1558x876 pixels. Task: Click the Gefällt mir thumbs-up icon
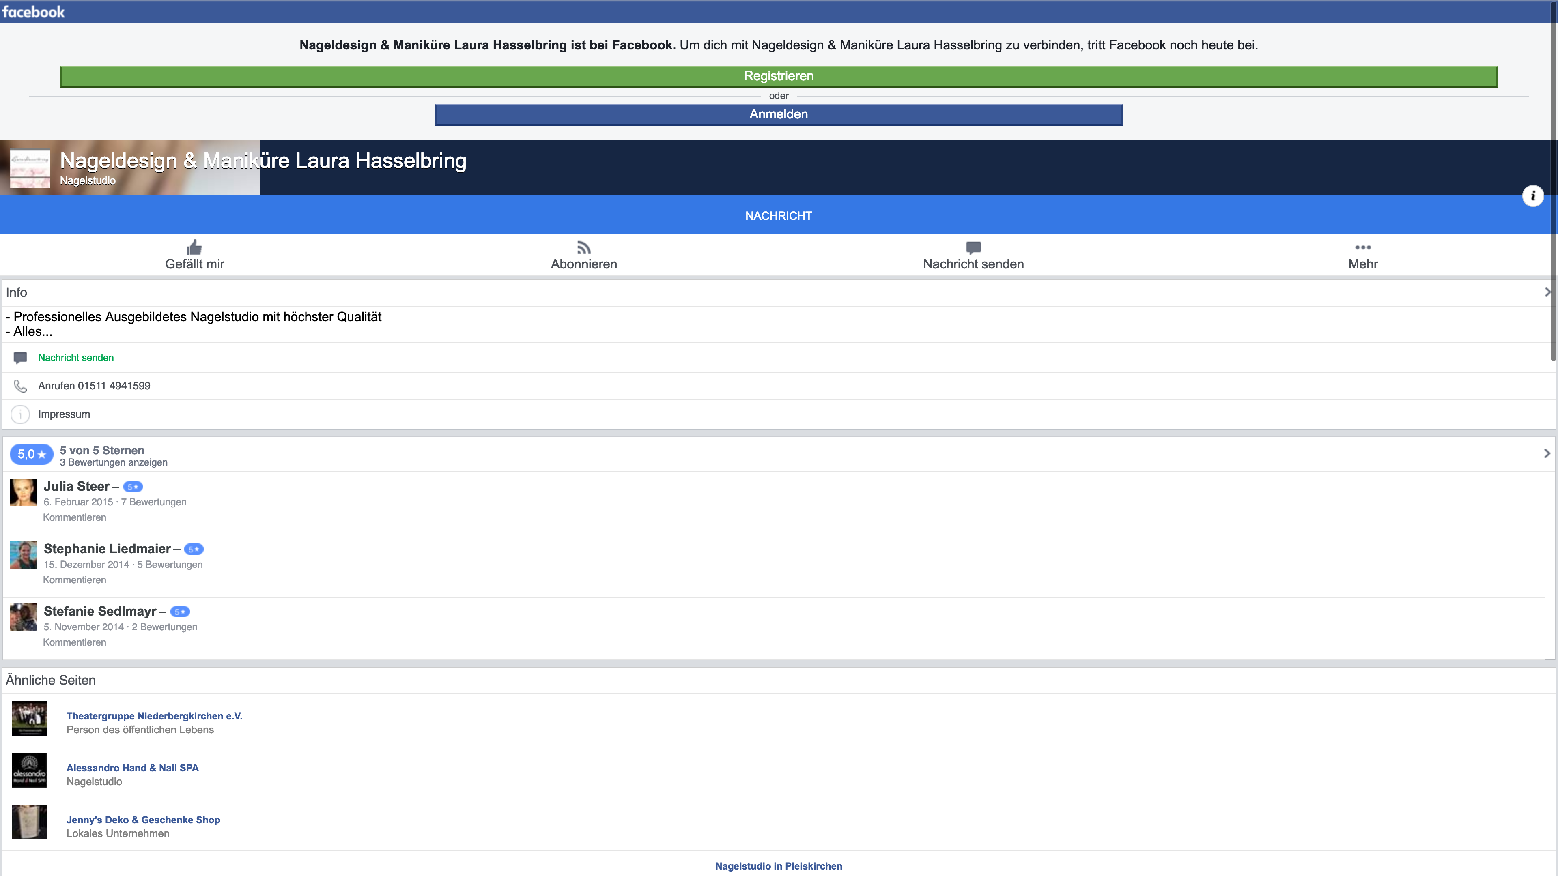point(194,247)
